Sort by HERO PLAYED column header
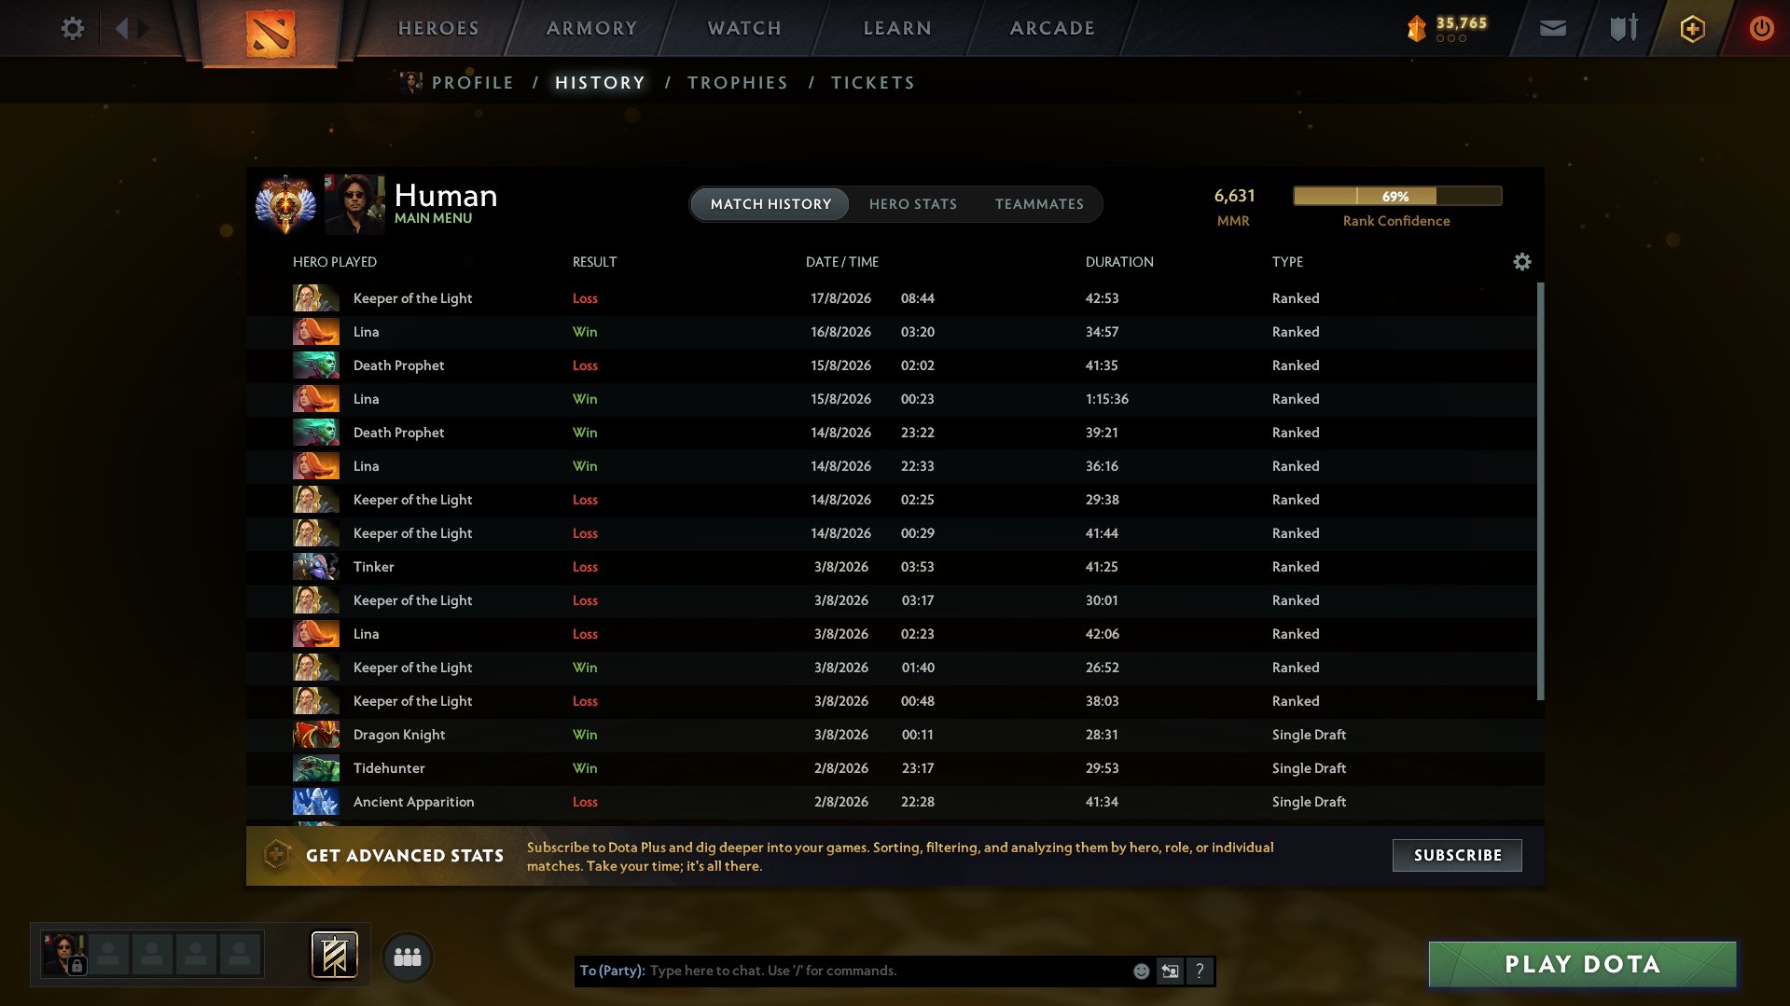The width and height of the screenshot is (1790, 1006). 335,262
